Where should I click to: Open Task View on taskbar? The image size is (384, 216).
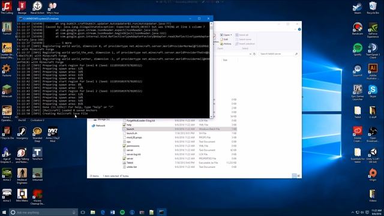point(83,212)
